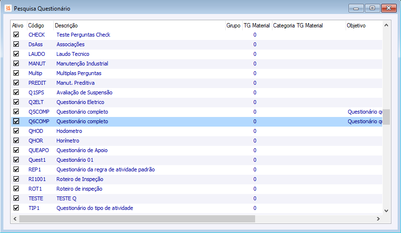This screenshot has height=233, width=401.
Task: Click vertical scrollbar up arrow
Action: point(386,25)
